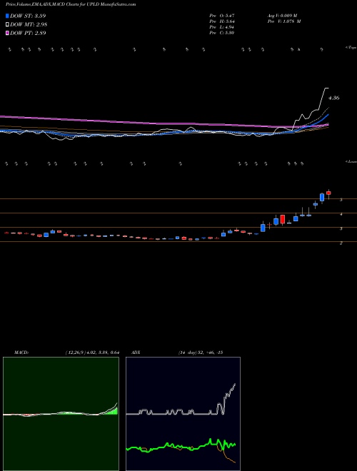The height and width of the screenshot is (471, 357).
Task: Click the 'MACD:' panel heading
Action: [21, 353]
